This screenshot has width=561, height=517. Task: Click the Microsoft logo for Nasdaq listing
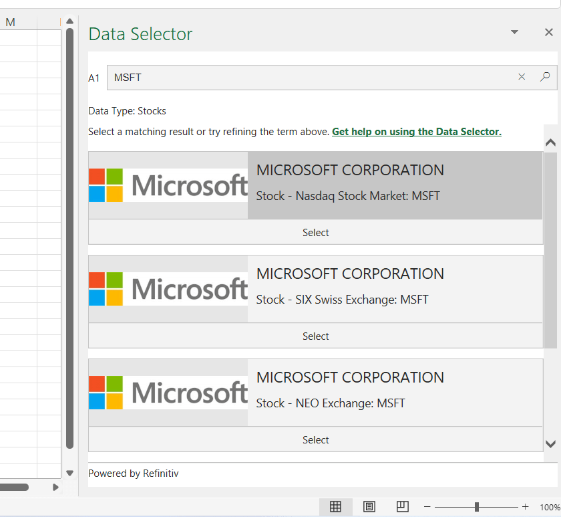(x=168, y=185)
